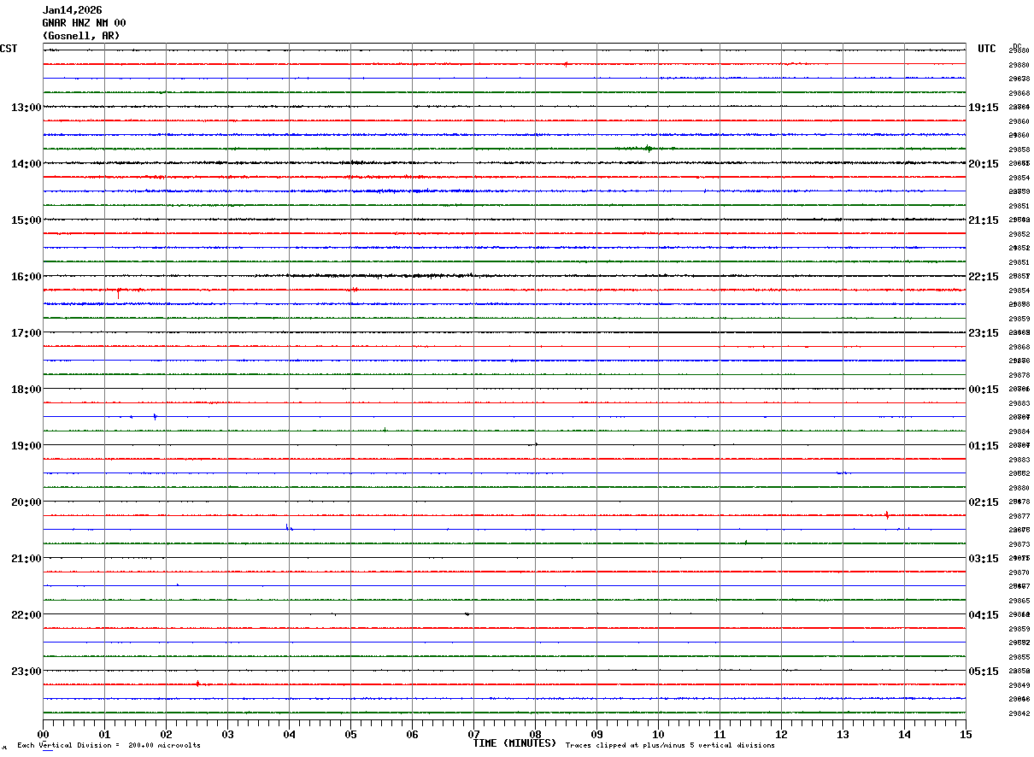Click the 04:15 UTC row label
The height and width of the screenshot is (757, 1034).
[984, 615]
